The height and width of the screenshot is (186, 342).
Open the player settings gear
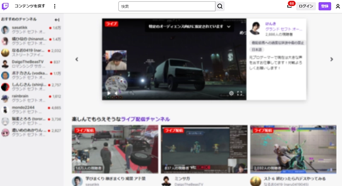click(x=231, y=93)
